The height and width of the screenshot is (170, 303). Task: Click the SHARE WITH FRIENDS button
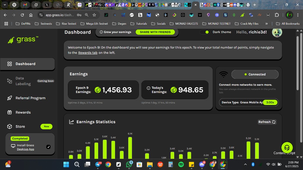(x=155, y=32)
